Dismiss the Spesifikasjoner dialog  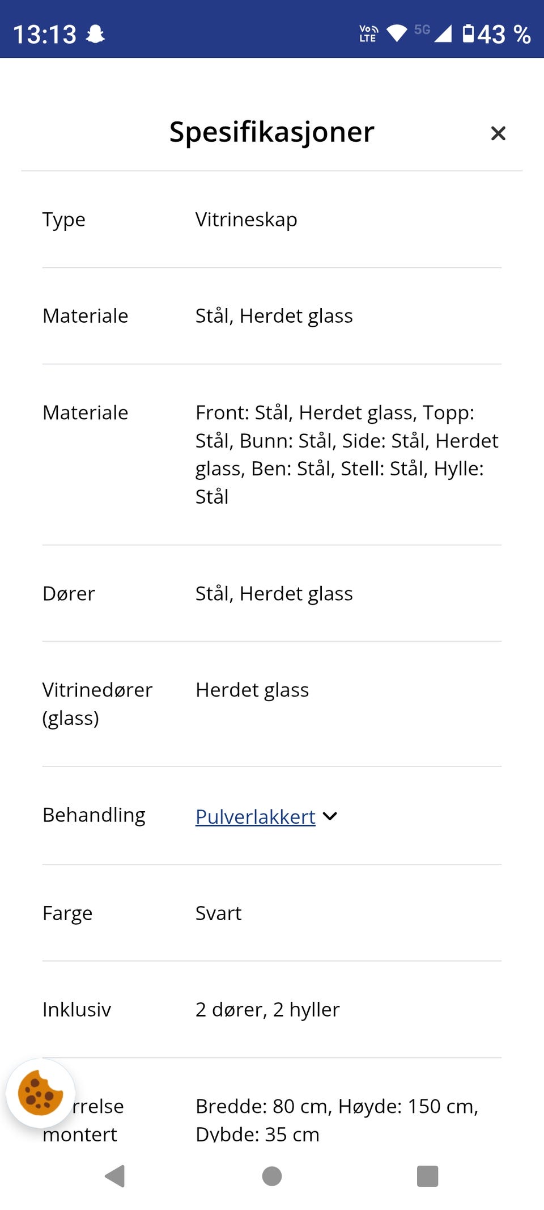tap(498, 133)
